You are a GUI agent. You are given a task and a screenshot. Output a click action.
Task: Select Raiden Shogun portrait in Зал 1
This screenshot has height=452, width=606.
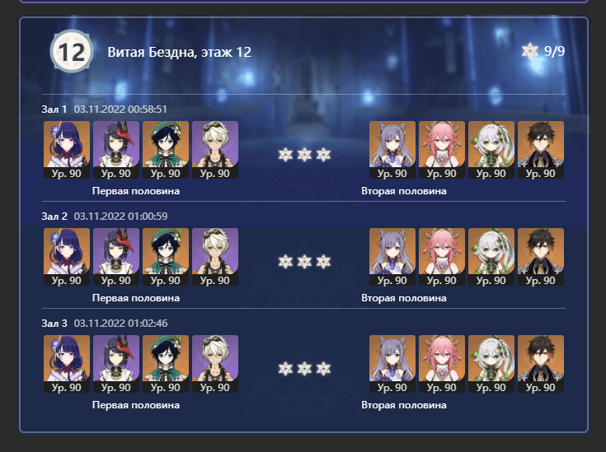click(67, 150)
